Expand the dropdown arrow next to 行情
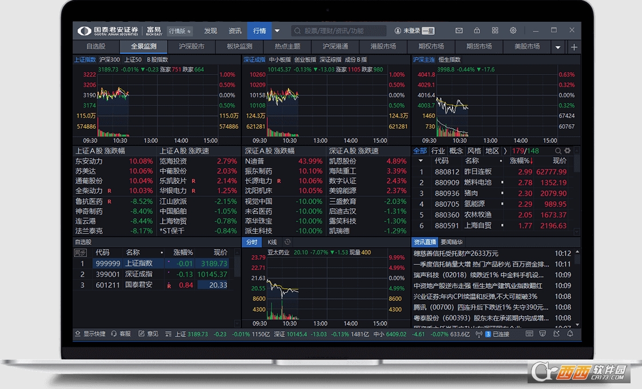This screenshot has height=389, width=642. (277, 31)
